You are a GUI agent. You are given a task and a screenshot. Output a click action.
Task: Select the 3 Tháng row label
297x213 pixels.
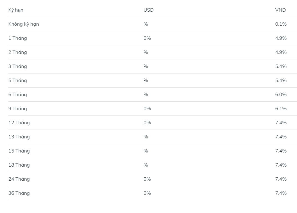click(x=18, y=66)
